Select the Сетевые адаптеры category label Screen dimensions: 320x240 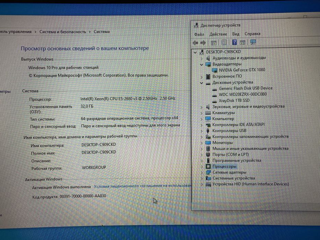click(x=229, y=172)
